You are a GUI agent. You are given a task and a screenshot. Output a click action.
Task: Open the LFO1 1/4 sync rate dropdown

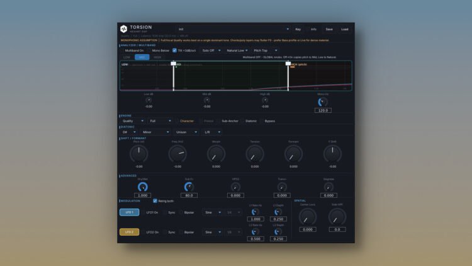click(x=233, y=212)
